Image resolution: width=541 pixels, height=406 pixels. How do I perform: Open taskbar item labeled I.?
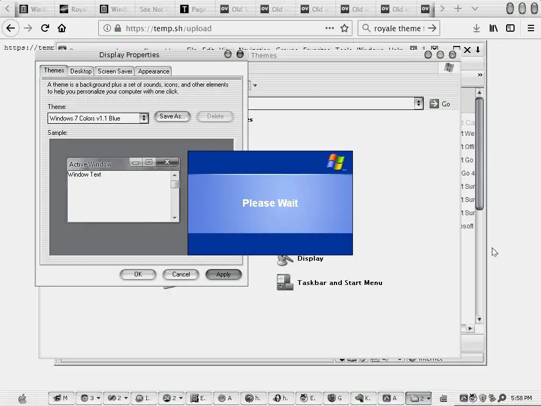[144, 398]
